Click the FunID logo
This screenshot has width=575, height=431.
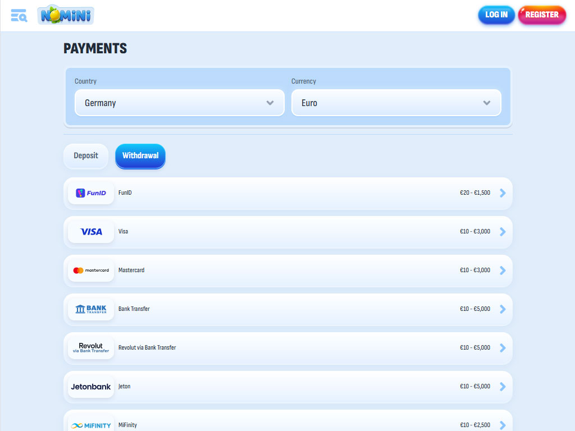click(91, 193)
